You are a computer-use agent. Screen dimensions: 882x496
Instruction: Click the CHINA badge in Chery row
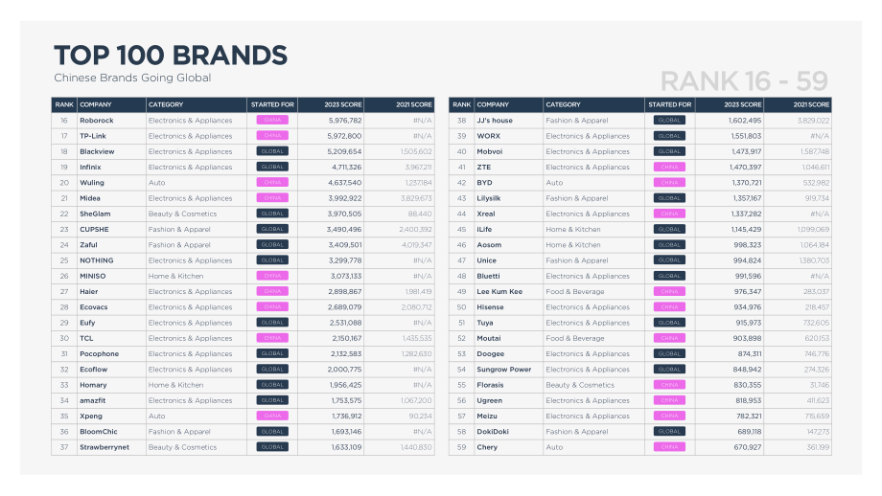click(669, 447)
